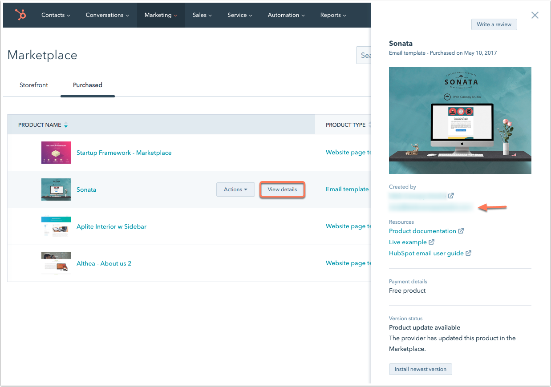This screenshot has height=387, width=551.
Task: Open the Live example link
Action: click(x=408, y=242)
